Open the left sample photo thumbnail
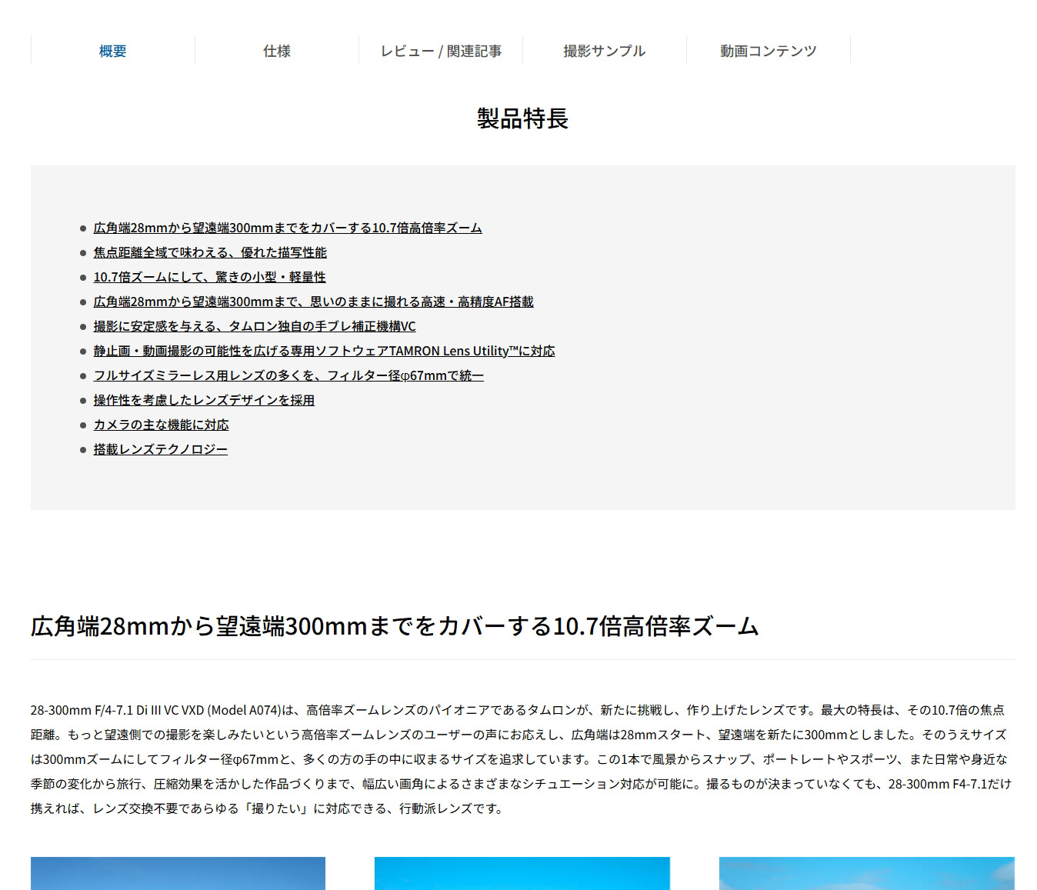 (178, 873)
